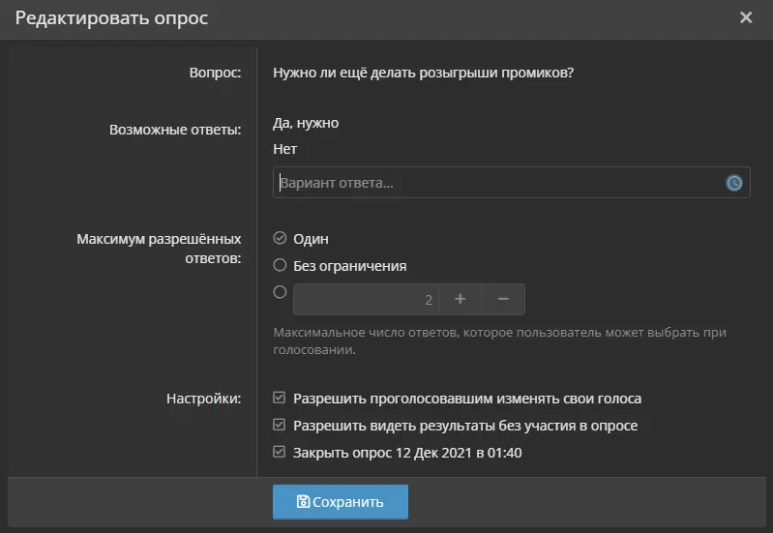The width and height of the screenshot is (773, 533).
Task: Decrease max answers with minus button
Action: [503, 299]
